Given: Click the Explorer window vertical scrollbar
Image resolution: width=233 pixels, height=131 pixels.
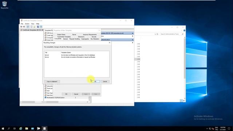Looking at the screenshot, I should coord(185,68).
